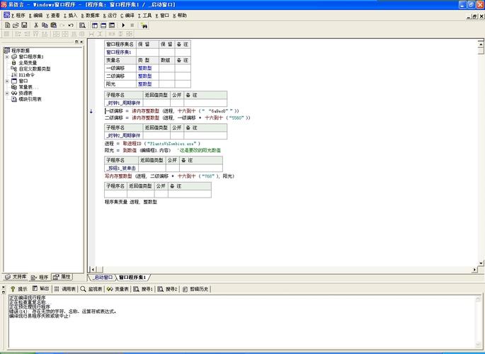Click the Copy toolbar icon

45,25
